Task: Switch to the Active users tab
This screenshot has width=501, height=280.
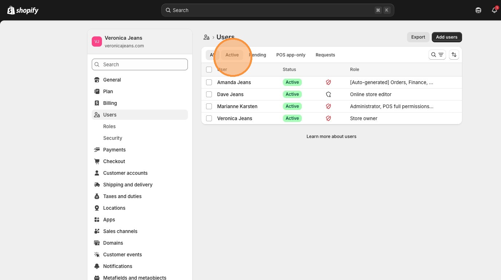Action: [232, 55]
